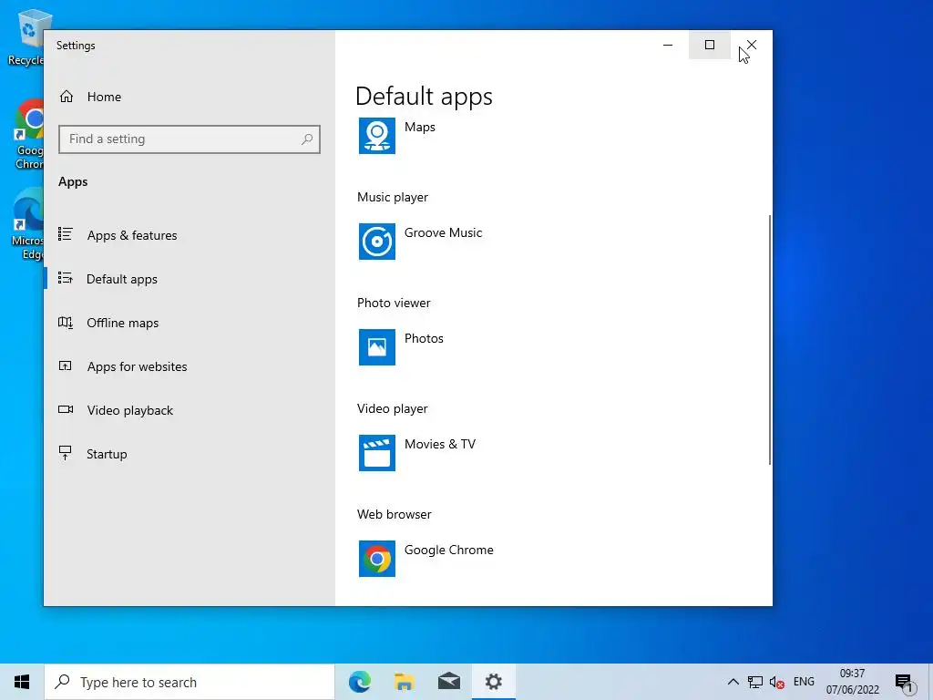Click the magnifier in Find a setting

(x=306, y=139)
